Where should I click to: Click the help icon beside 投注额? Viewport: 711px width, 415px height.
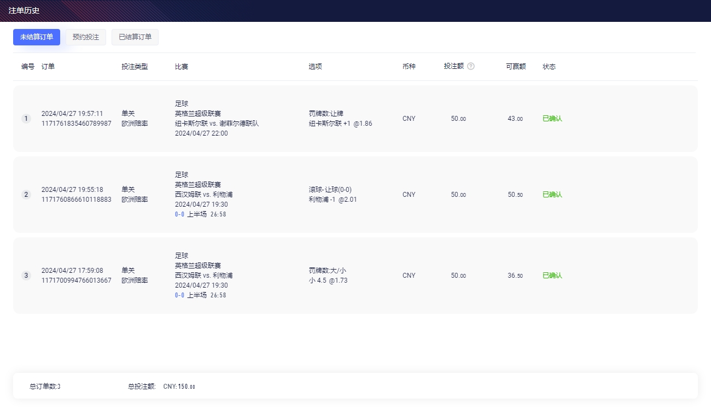point(471,66)
